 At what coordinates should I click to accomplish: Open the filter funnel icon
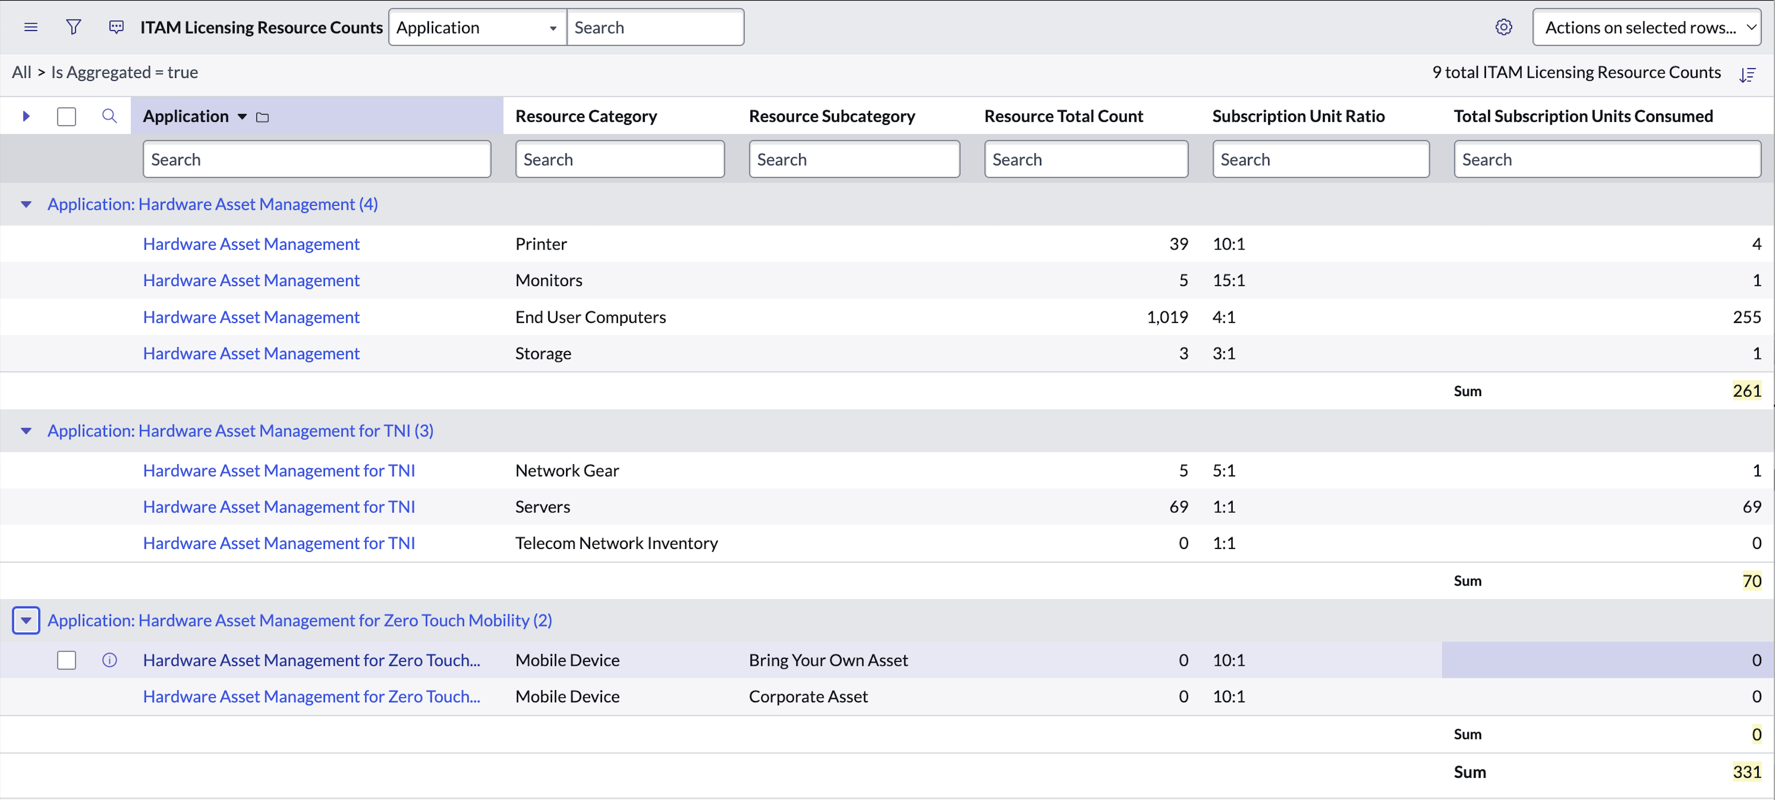(73, 27)
